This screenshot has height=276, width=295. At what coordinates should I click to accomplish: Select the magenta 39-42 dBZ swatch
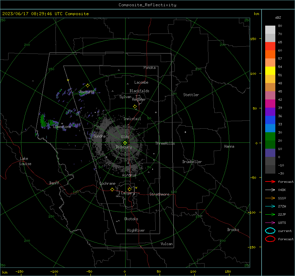point(270,104)
